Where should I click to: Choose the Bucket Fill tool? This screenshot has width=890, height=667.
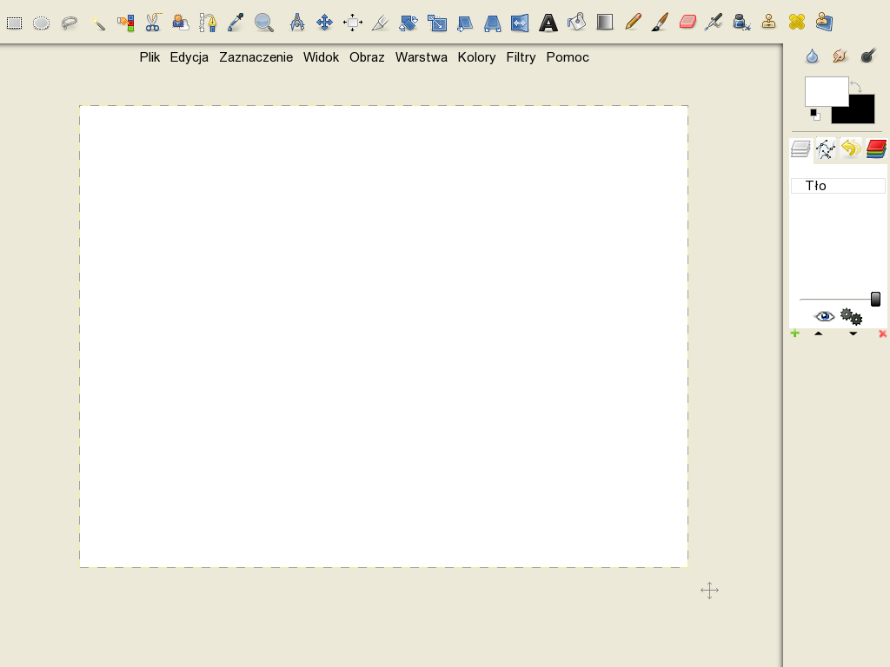point(575,23)
